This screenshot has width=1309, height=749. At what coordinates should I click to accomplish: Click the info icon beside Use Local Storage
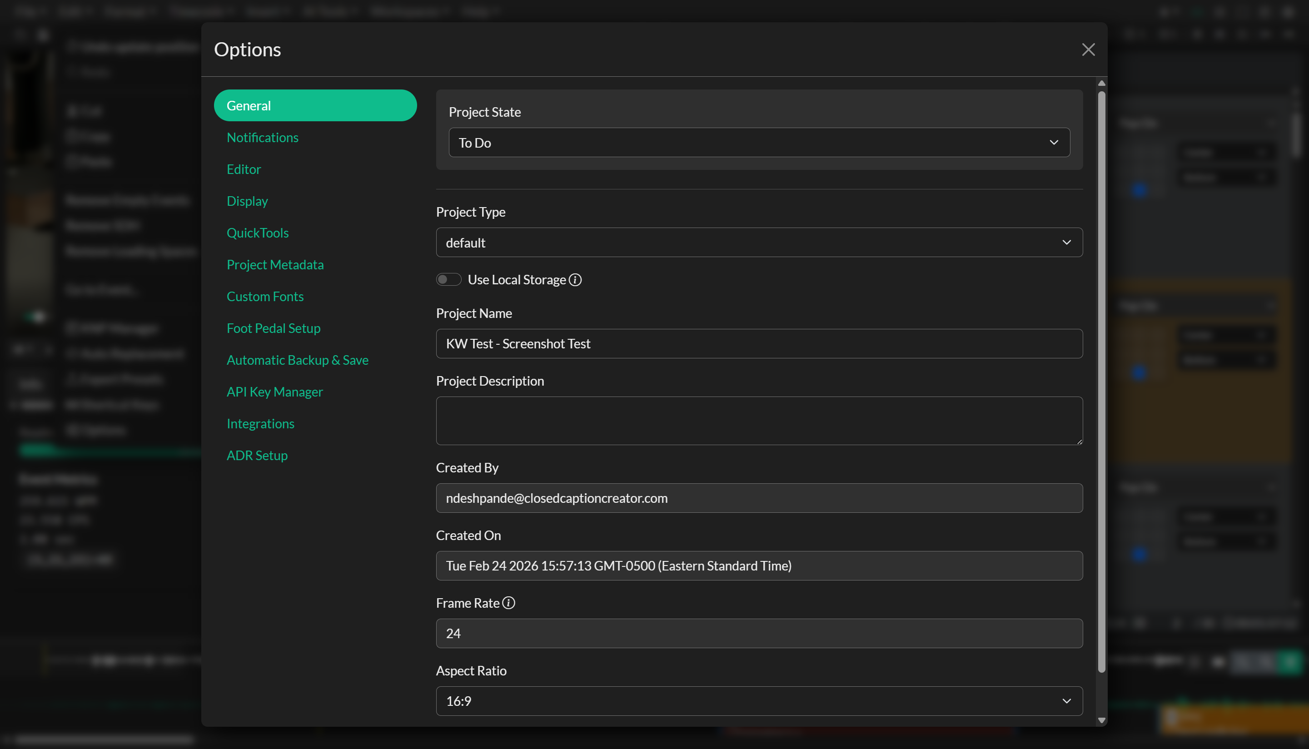pos(575,279)
